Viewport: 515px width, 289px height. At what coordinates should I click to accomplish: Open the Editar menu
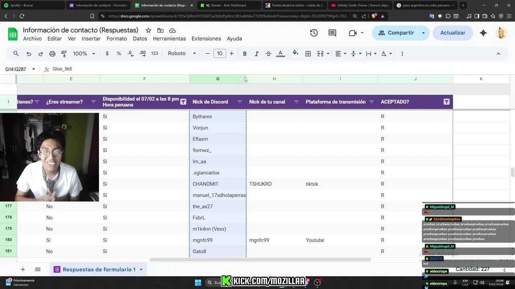(x=54, y=39)
